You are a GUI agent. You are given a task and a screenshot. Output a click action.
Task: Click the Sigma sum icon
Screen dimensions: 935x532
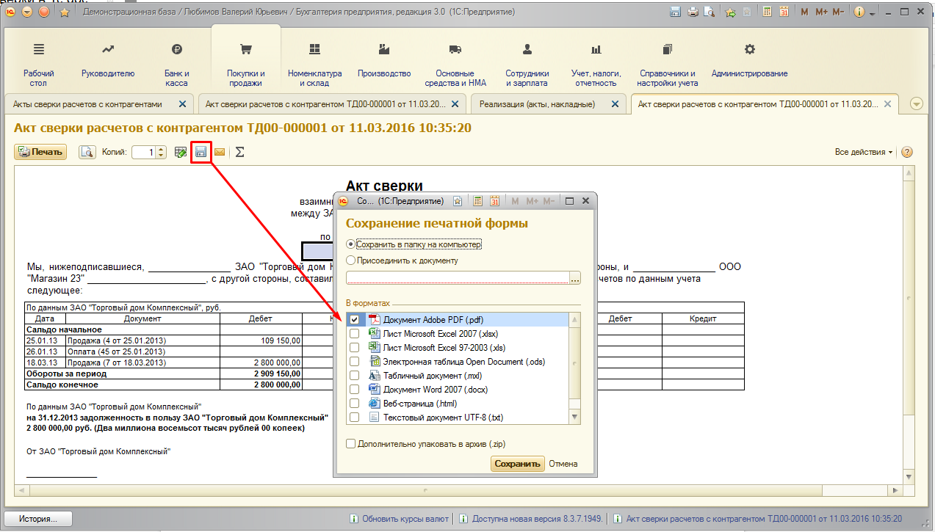pos(239,152)
